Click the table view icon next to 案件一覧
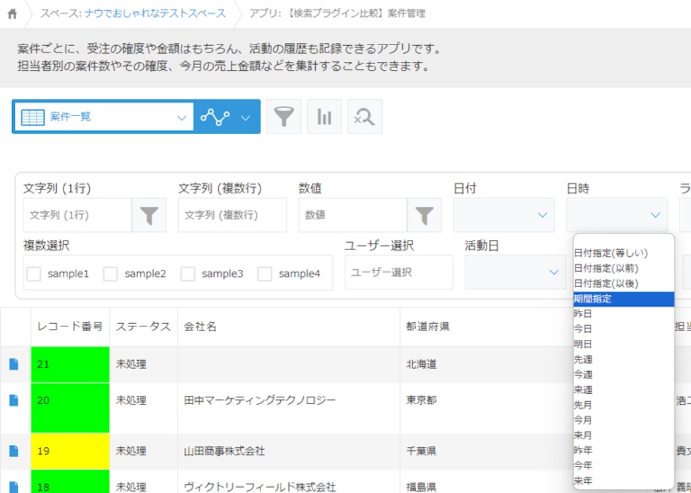 (x=32, y=117)
